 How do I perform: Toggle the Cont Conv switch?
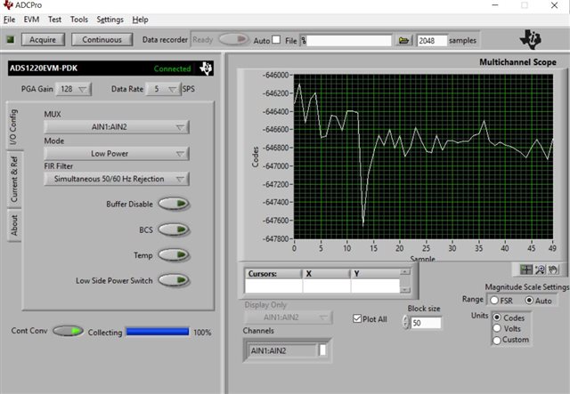coord(69,331)
